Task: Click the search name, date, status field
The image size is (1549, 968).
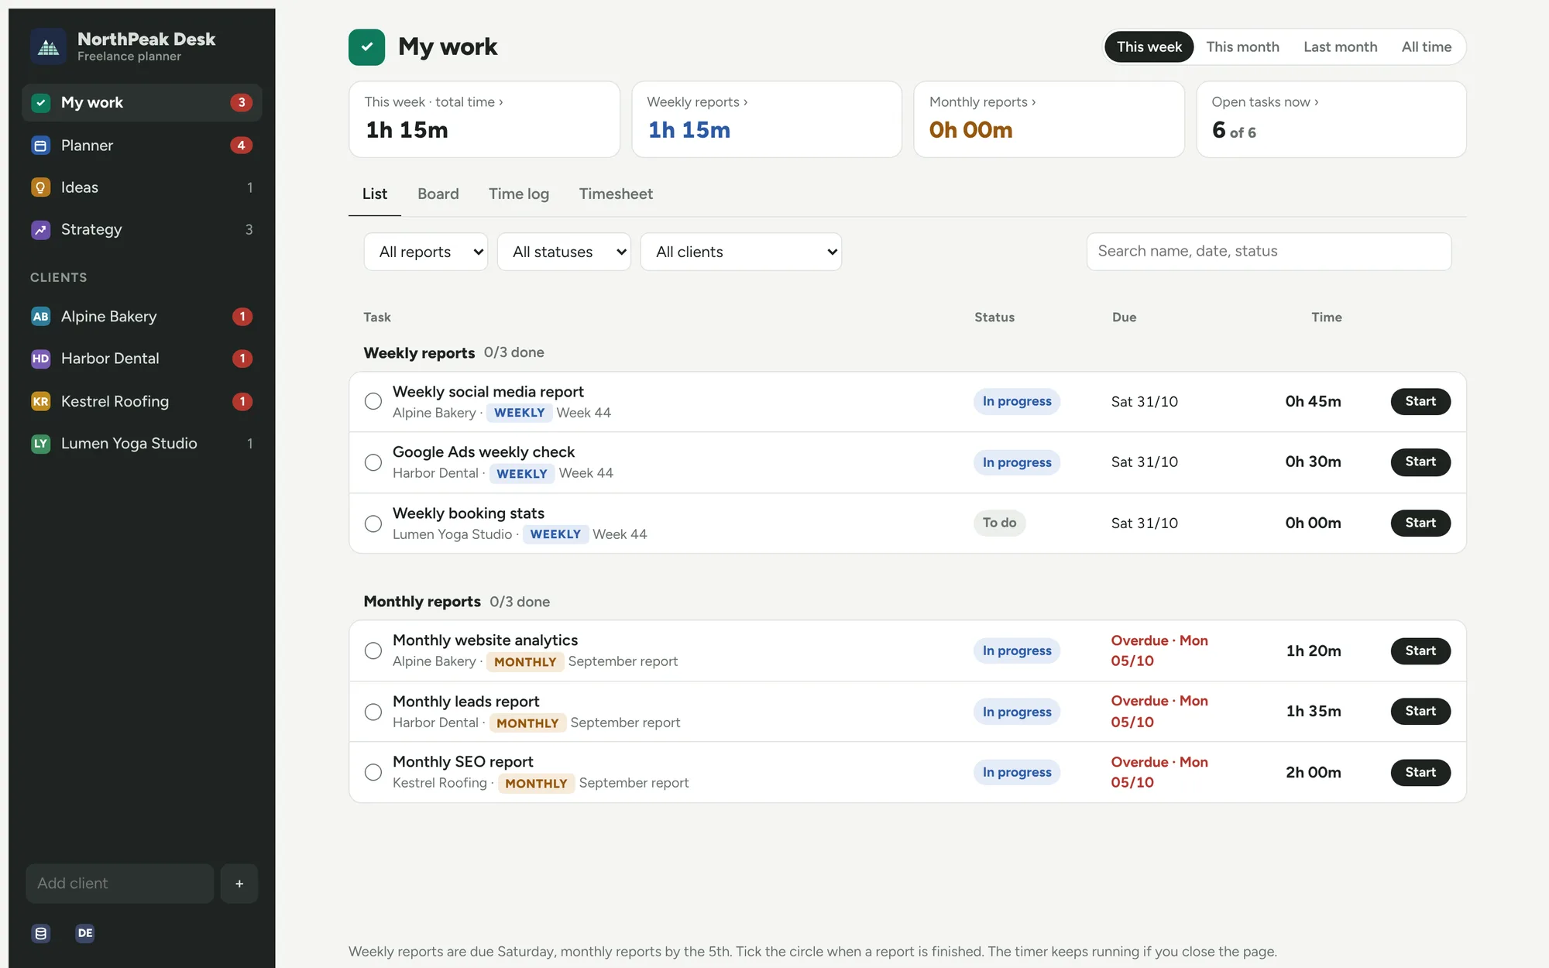Action: [x=1269, y=252]
